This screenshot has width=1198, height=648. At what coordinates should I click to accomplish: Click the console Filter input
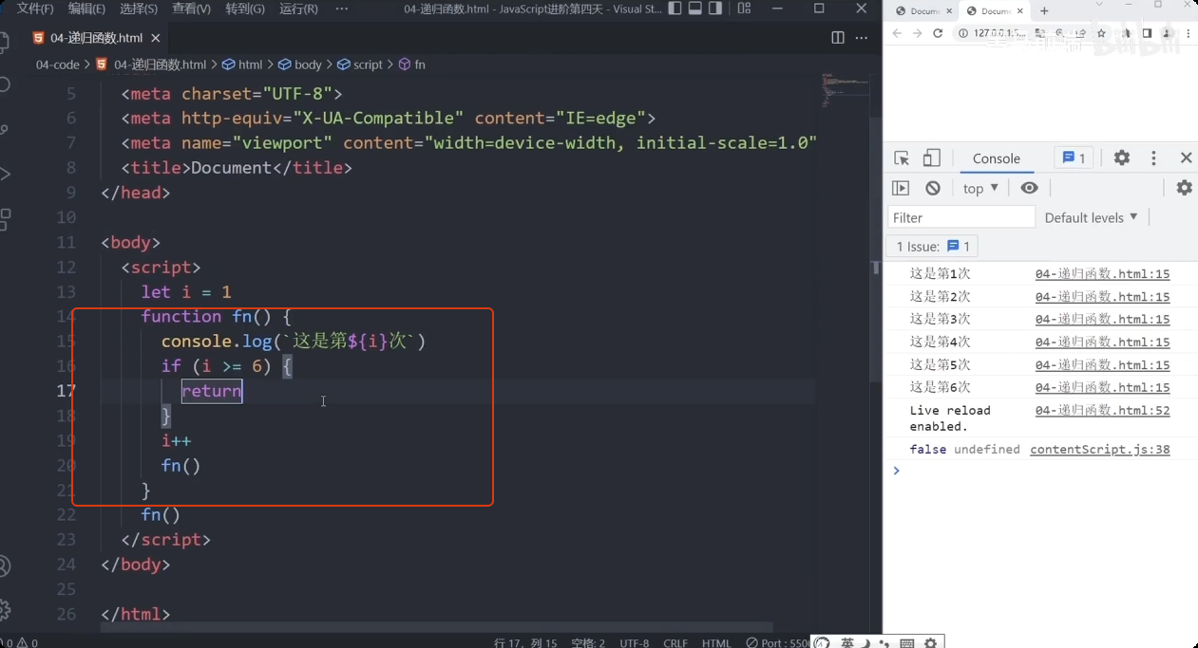coord(961,217)
